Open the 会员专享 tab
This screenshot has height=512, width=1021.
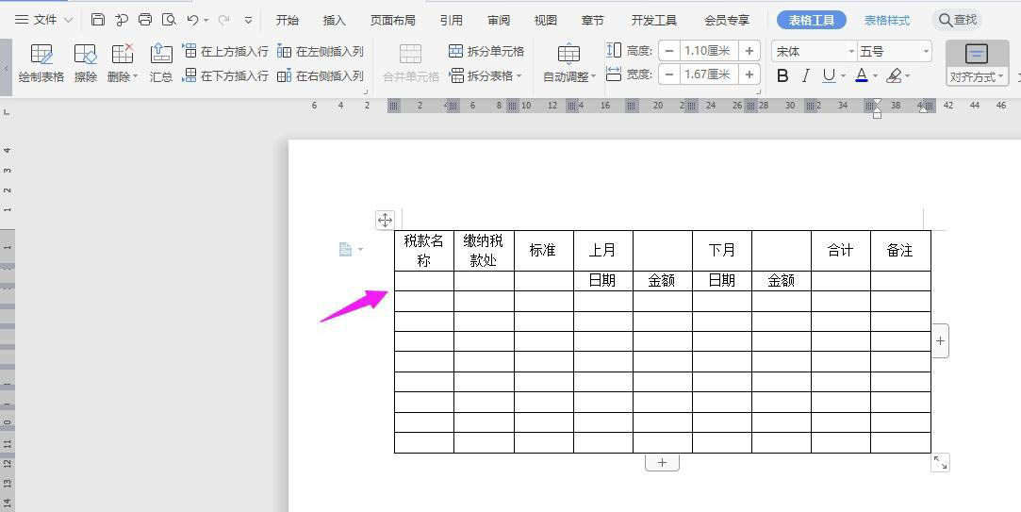pyautogui.click(x=727, y=20)
